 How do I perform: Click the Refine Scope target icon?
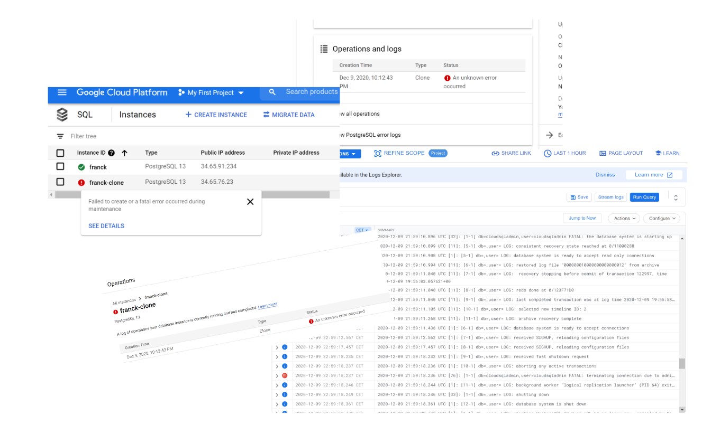(x=378, y=153)
